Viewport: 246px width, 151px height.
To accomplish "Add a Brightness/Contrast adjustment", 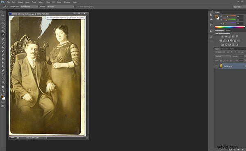I will click(222, 36).
